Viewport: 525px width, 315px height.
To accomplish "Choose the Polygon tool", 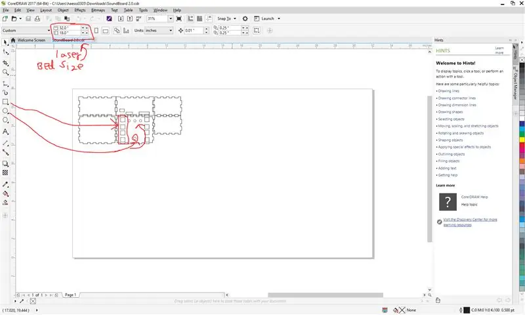I will tap(5, 120).
